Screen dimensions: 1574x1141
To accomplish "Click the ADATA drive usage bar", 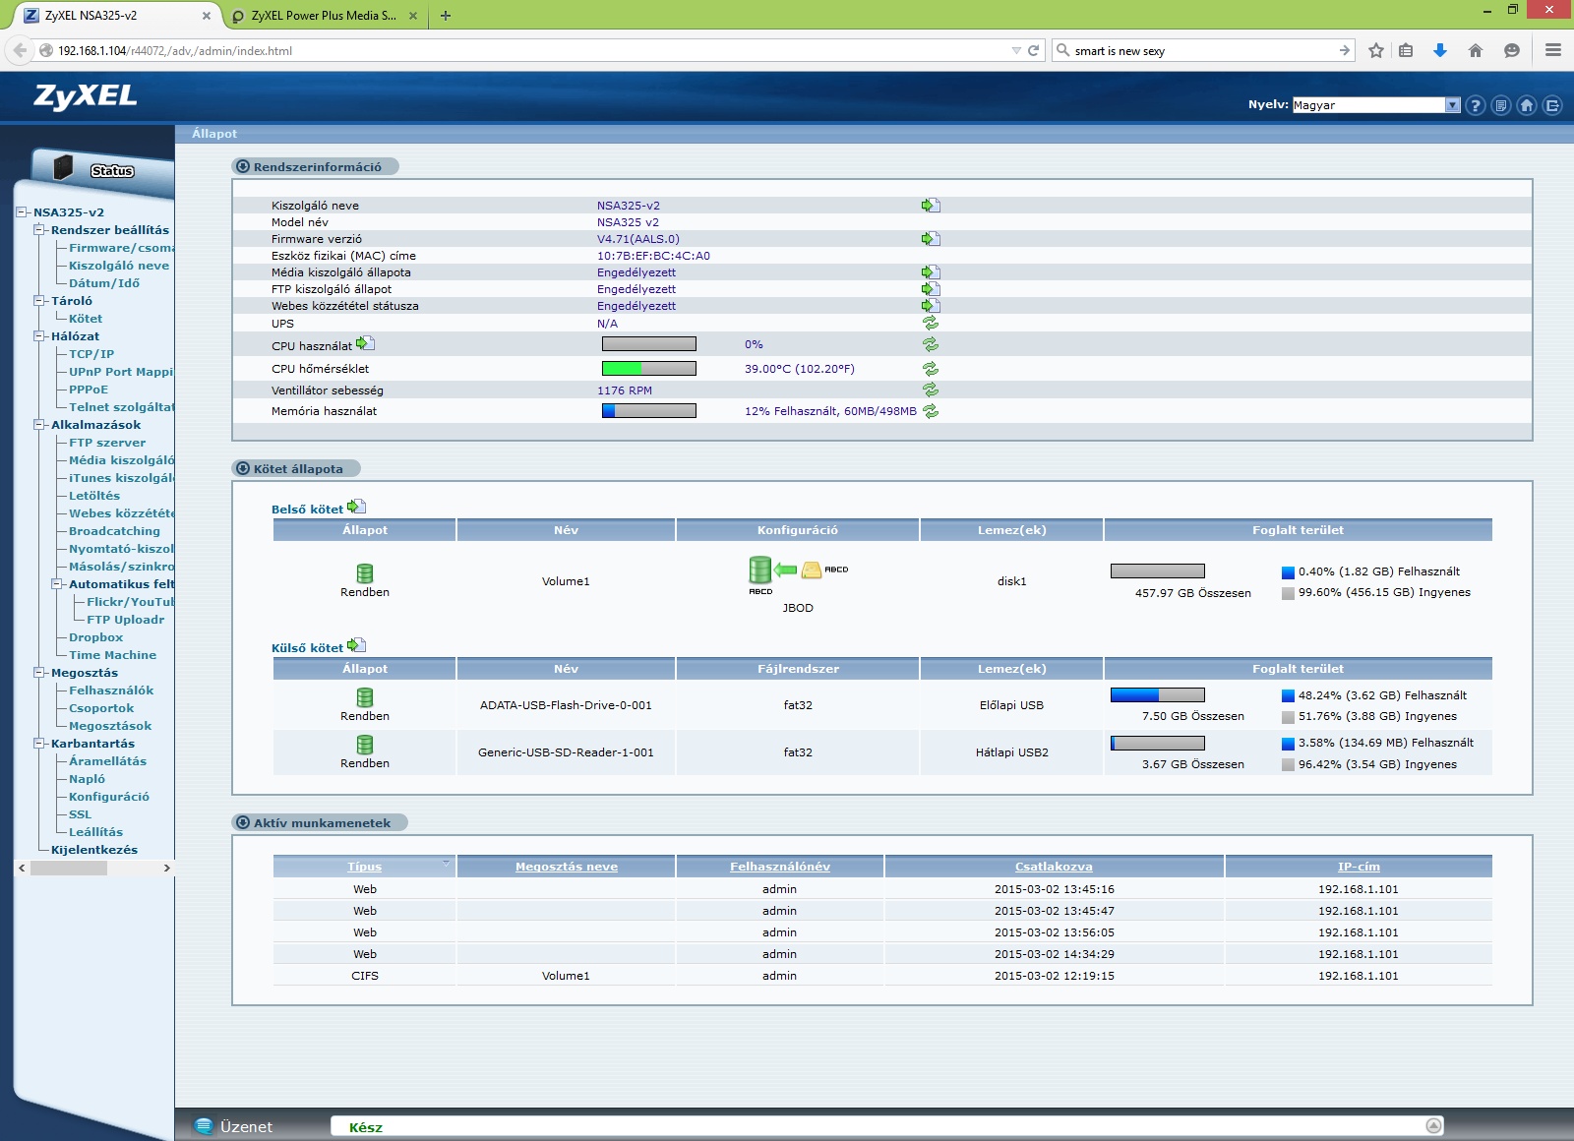I will tap(1158, 695).
